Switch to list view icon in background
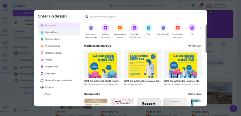241x116 pixels. click(230, 72)
